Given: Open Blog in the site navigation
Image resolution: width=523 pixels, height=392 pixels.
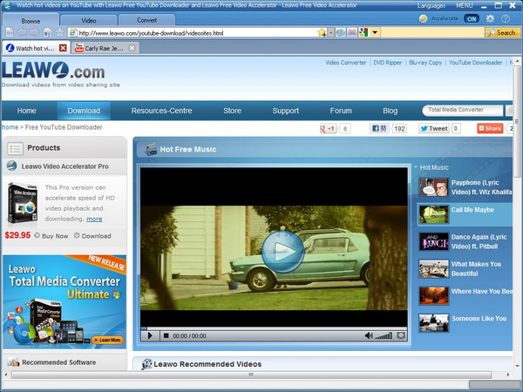Looking at the screenshot, I should 390,111.
